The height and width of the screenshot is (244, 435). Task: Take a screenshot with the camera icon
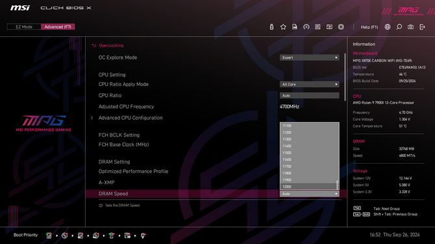(x=410, y=27)
